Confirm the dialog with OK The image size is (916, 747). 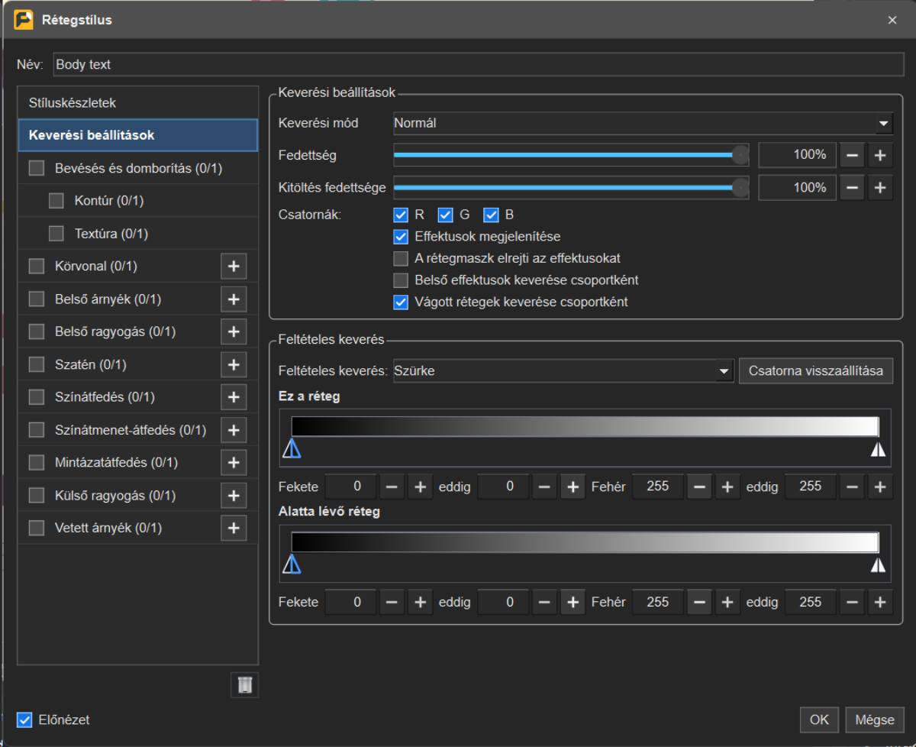pyautogui.click(x=819, y=720)
